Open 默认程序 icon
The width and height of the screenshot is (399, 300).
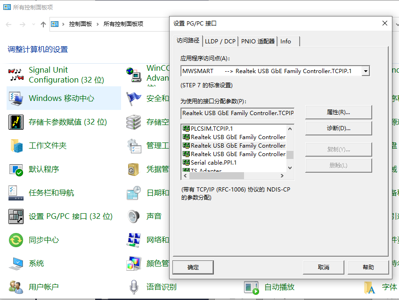click(x=16, y=169)
